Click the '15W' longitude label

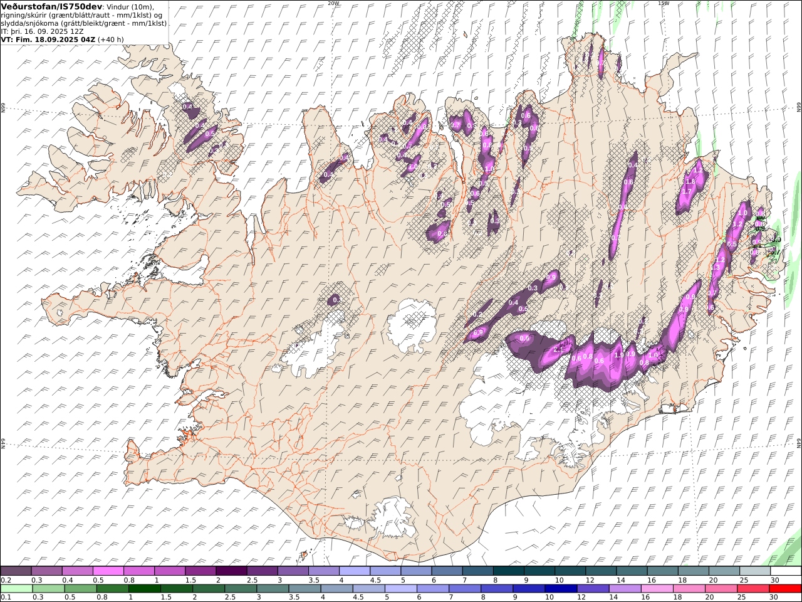tap(663, 3)
